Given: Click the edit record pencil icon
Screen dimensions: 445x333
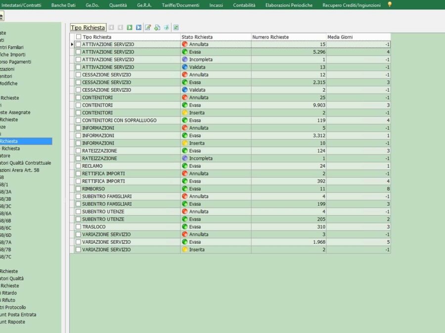Looking at the screenshot, I should point(148,28).
